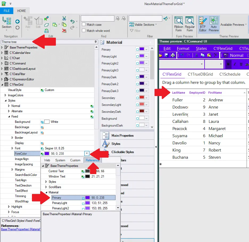This screenshot has height=242, width=249.
Task: Open the Styles section button
Action: click(x=127, y=144)
